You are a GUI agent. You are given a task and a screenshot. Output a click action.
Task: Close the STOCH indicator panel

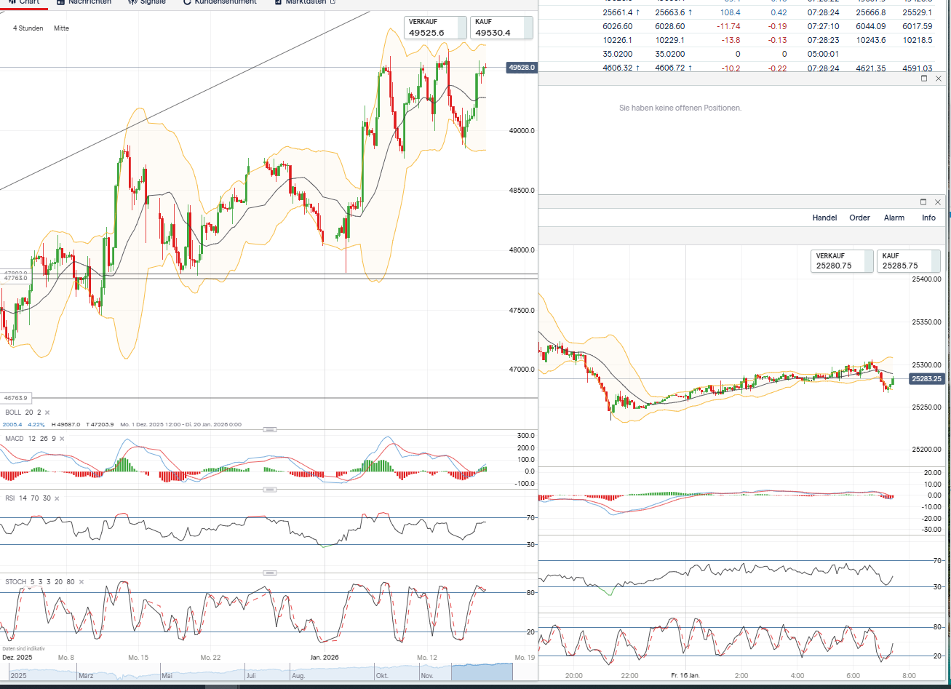point(81,582)
